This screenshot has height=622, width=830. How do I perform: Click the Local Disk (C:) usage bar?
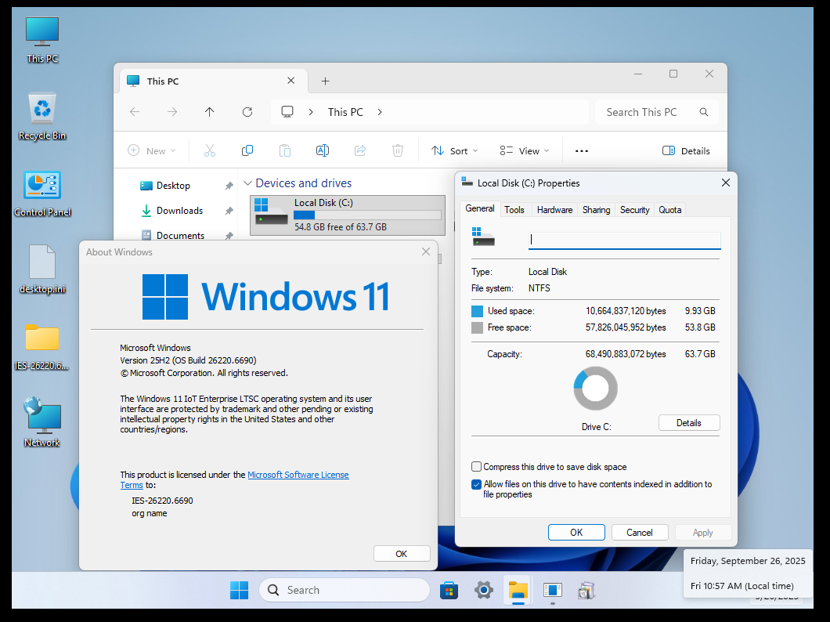click(x=367, y=215)
